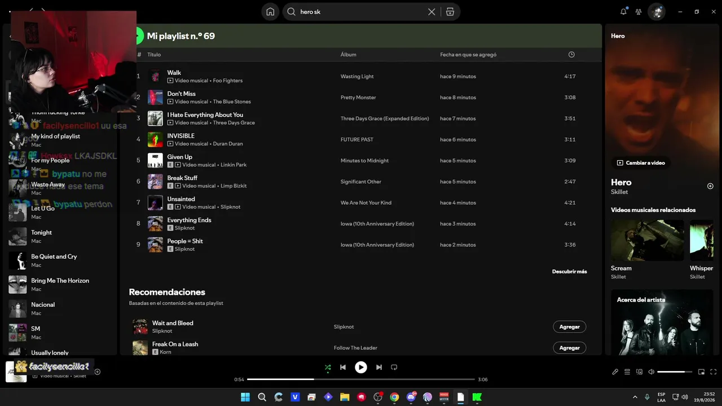Click the play button in the player bar
This screenshot has width=722, height=406.
(x=361, y=368)
